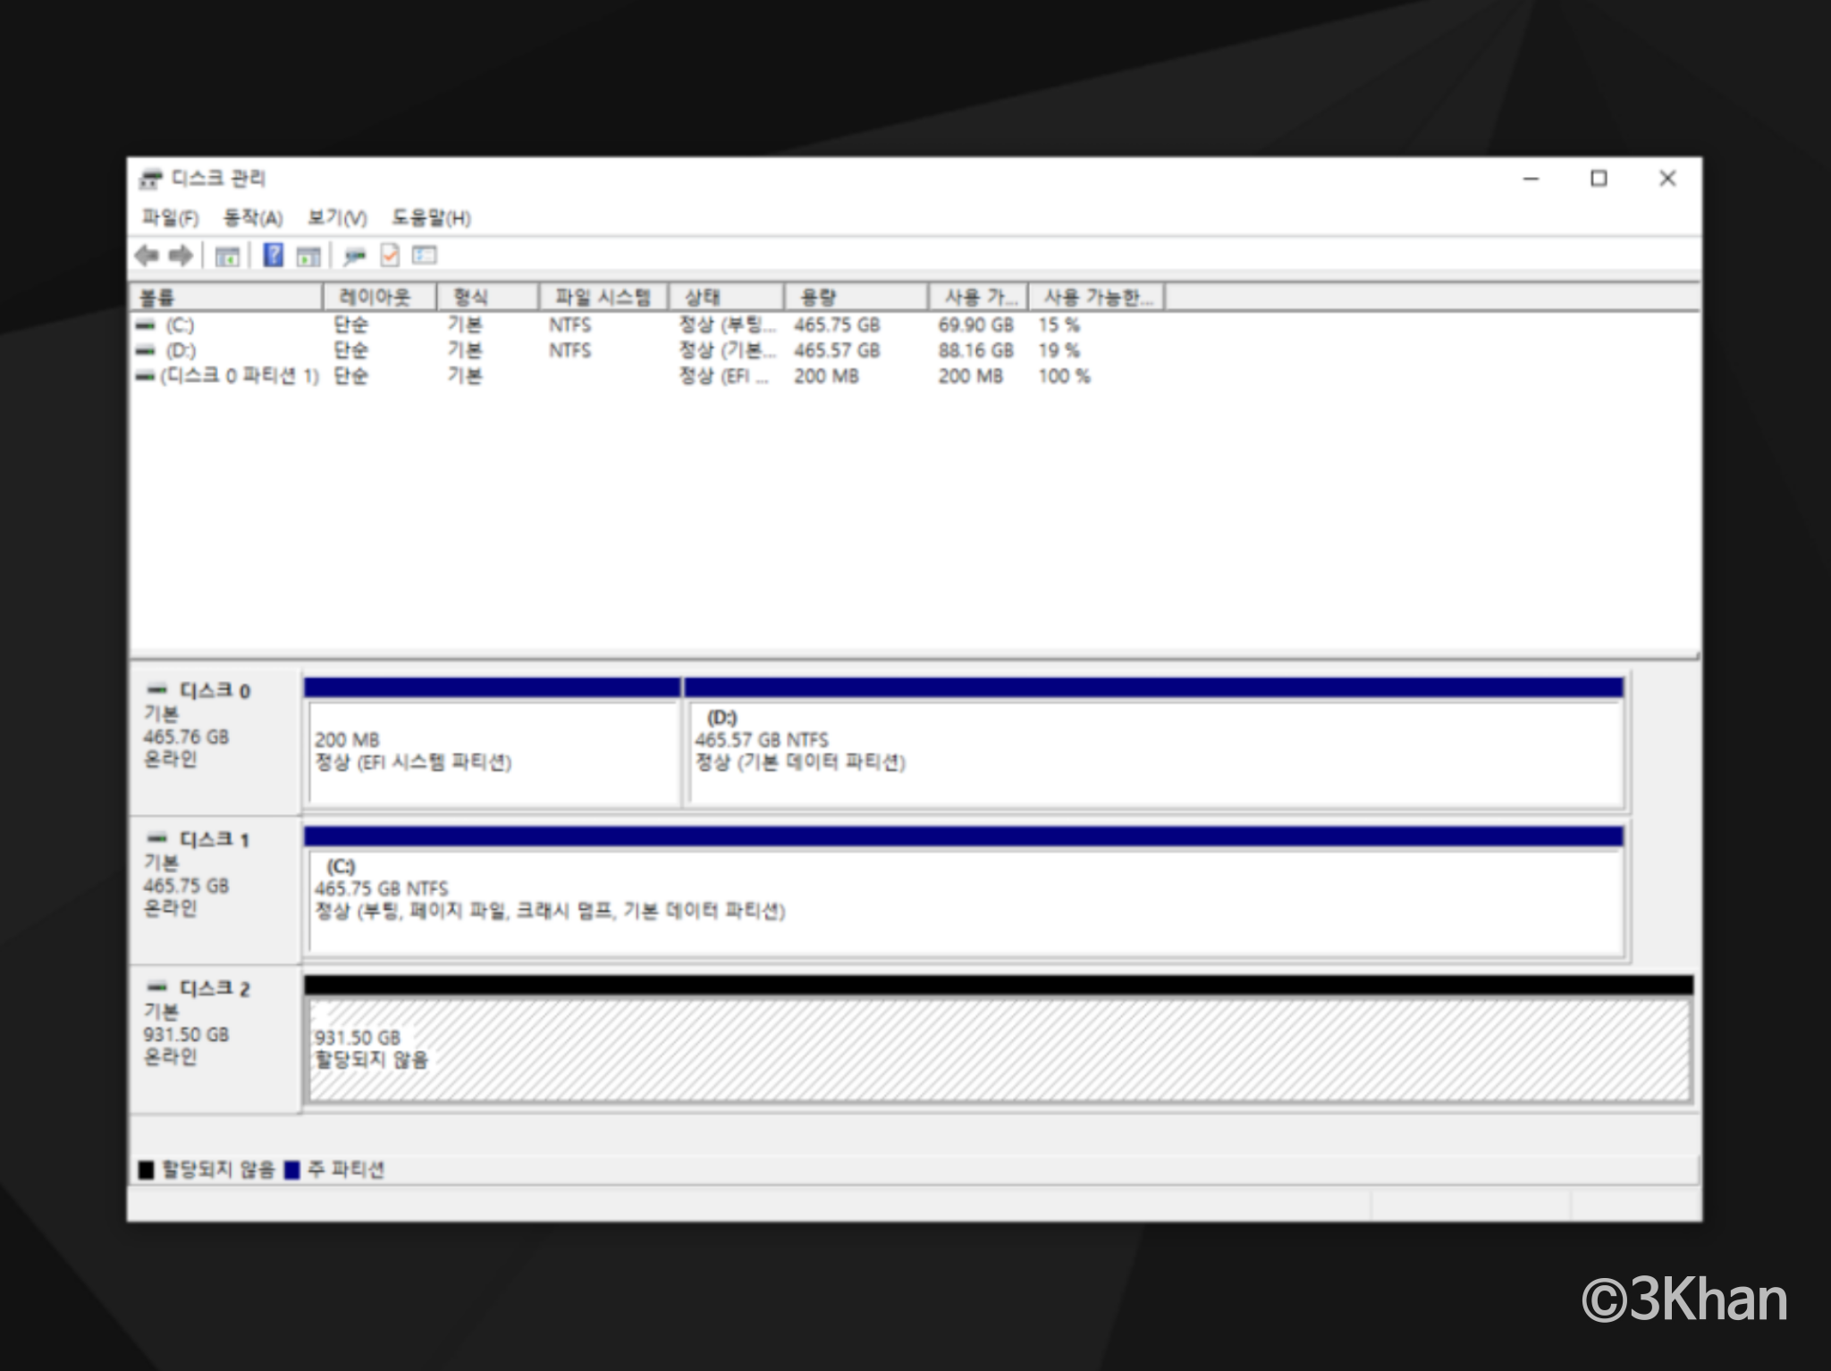Open the 파일(F) menu
This screenshot has width=1831, height=1371.
click(x=170, y=217)
